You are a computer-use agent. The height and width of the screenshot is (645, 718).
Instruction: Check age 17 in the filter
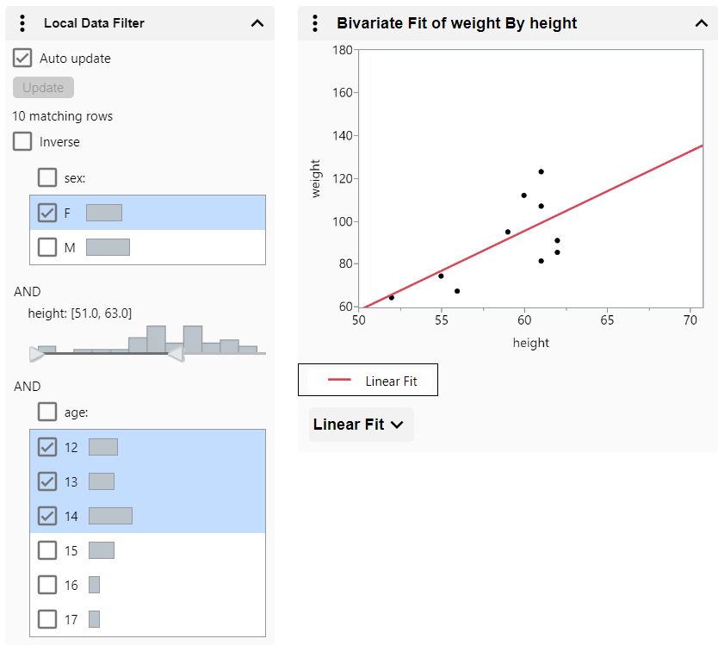(x=47, y=618)
